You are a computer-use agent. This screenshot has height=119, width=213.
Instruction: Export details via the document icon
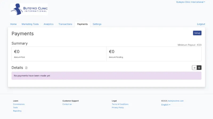click(26, 68)
